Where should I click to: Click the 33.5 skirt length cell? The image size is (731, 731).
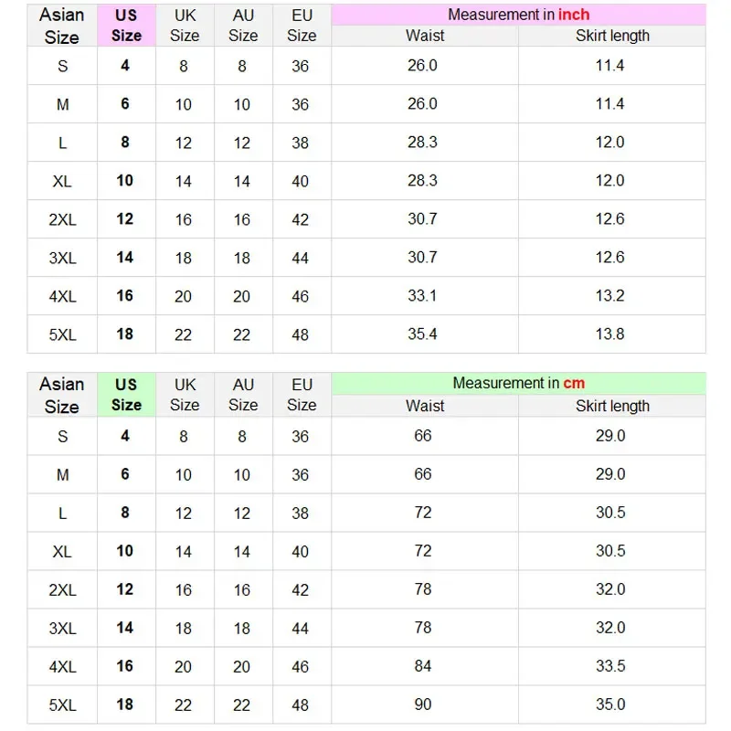coord(610,666)
